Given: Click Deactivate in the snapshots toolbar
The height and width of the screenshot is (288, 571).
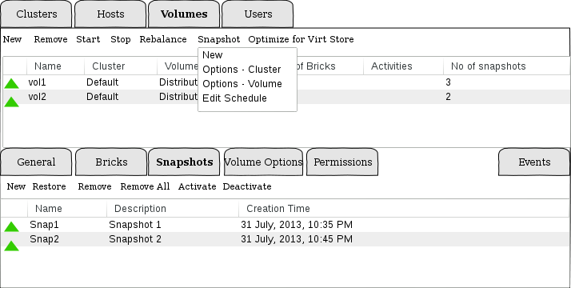Looking at the screenshot, I should (247, 186).
